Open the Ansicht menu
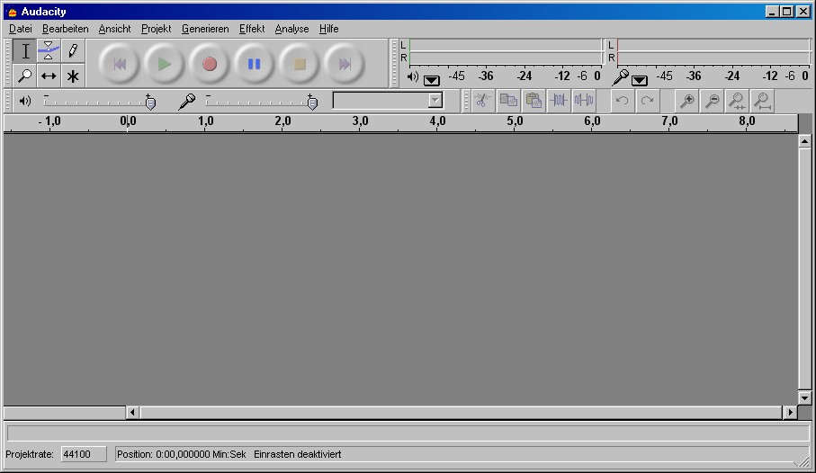The image size is (816, 473). (114, 29)
